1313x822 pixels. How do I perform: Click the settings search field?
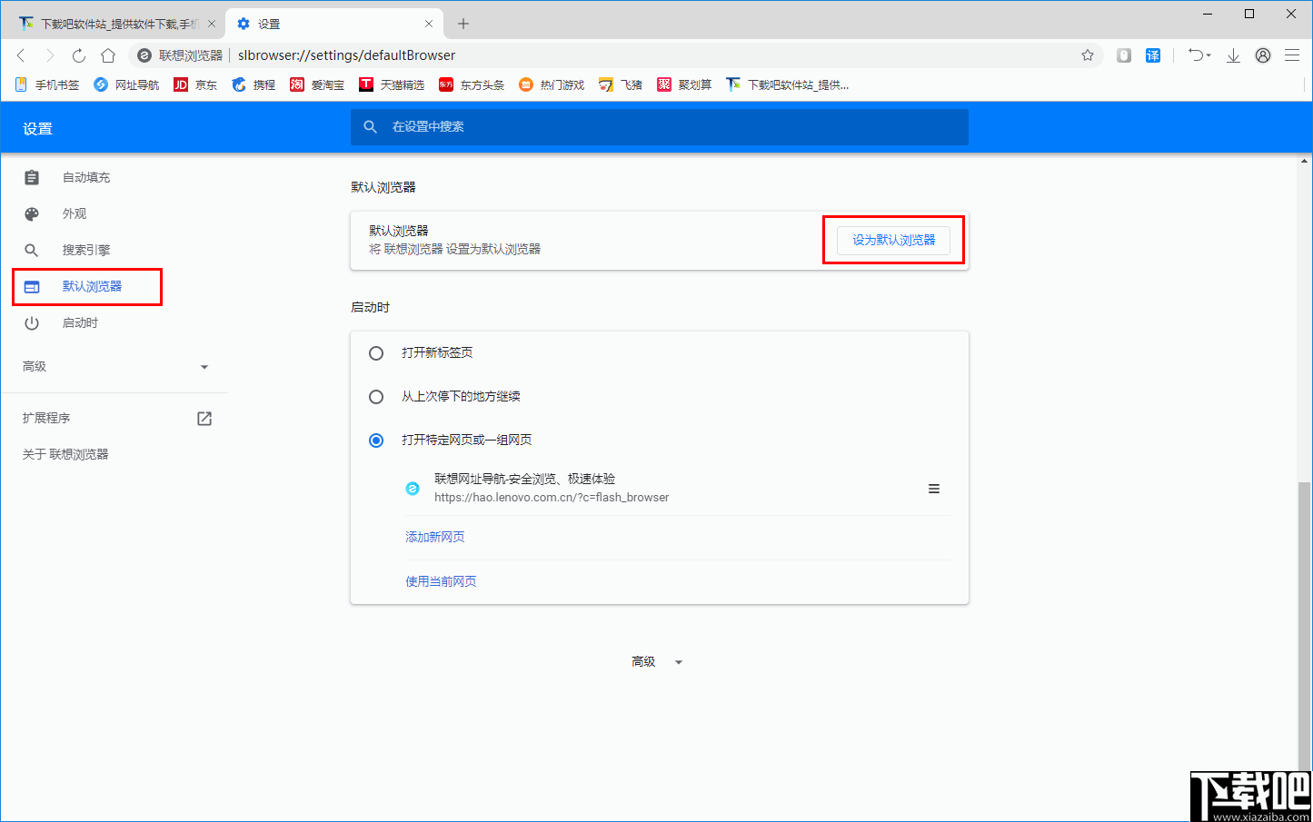659,127
